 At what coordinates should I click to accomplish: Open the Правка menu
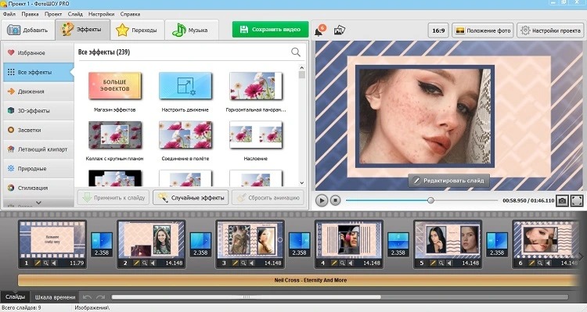tap(30, 14)
